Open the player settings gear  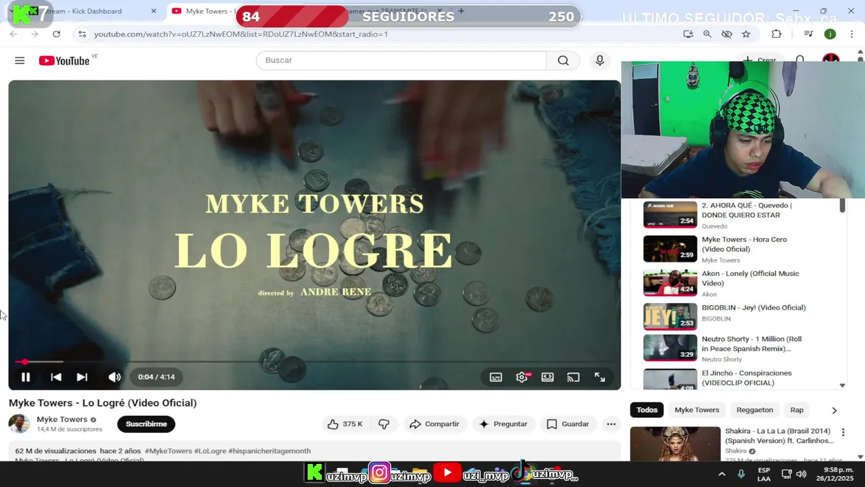[522, 377]
